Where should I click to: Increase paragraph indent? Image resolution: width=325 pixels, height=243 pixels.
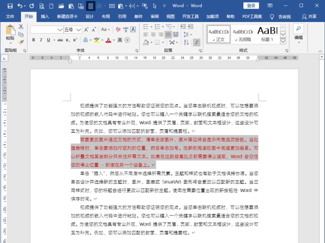190,27
